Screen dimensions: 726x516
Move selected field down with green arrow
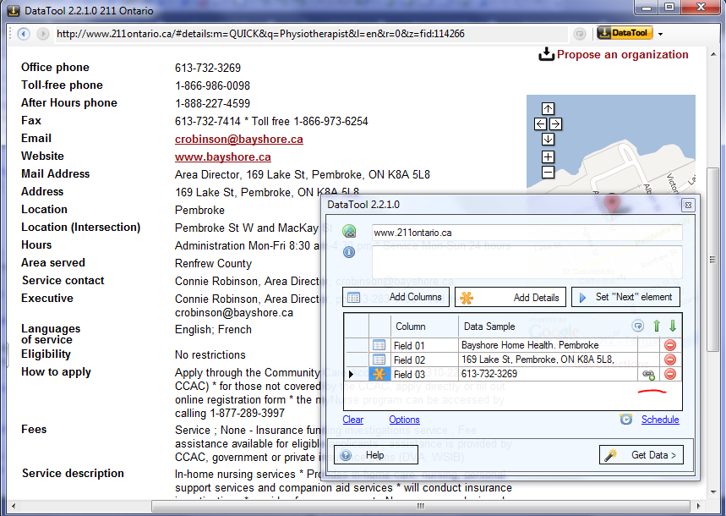672,325
